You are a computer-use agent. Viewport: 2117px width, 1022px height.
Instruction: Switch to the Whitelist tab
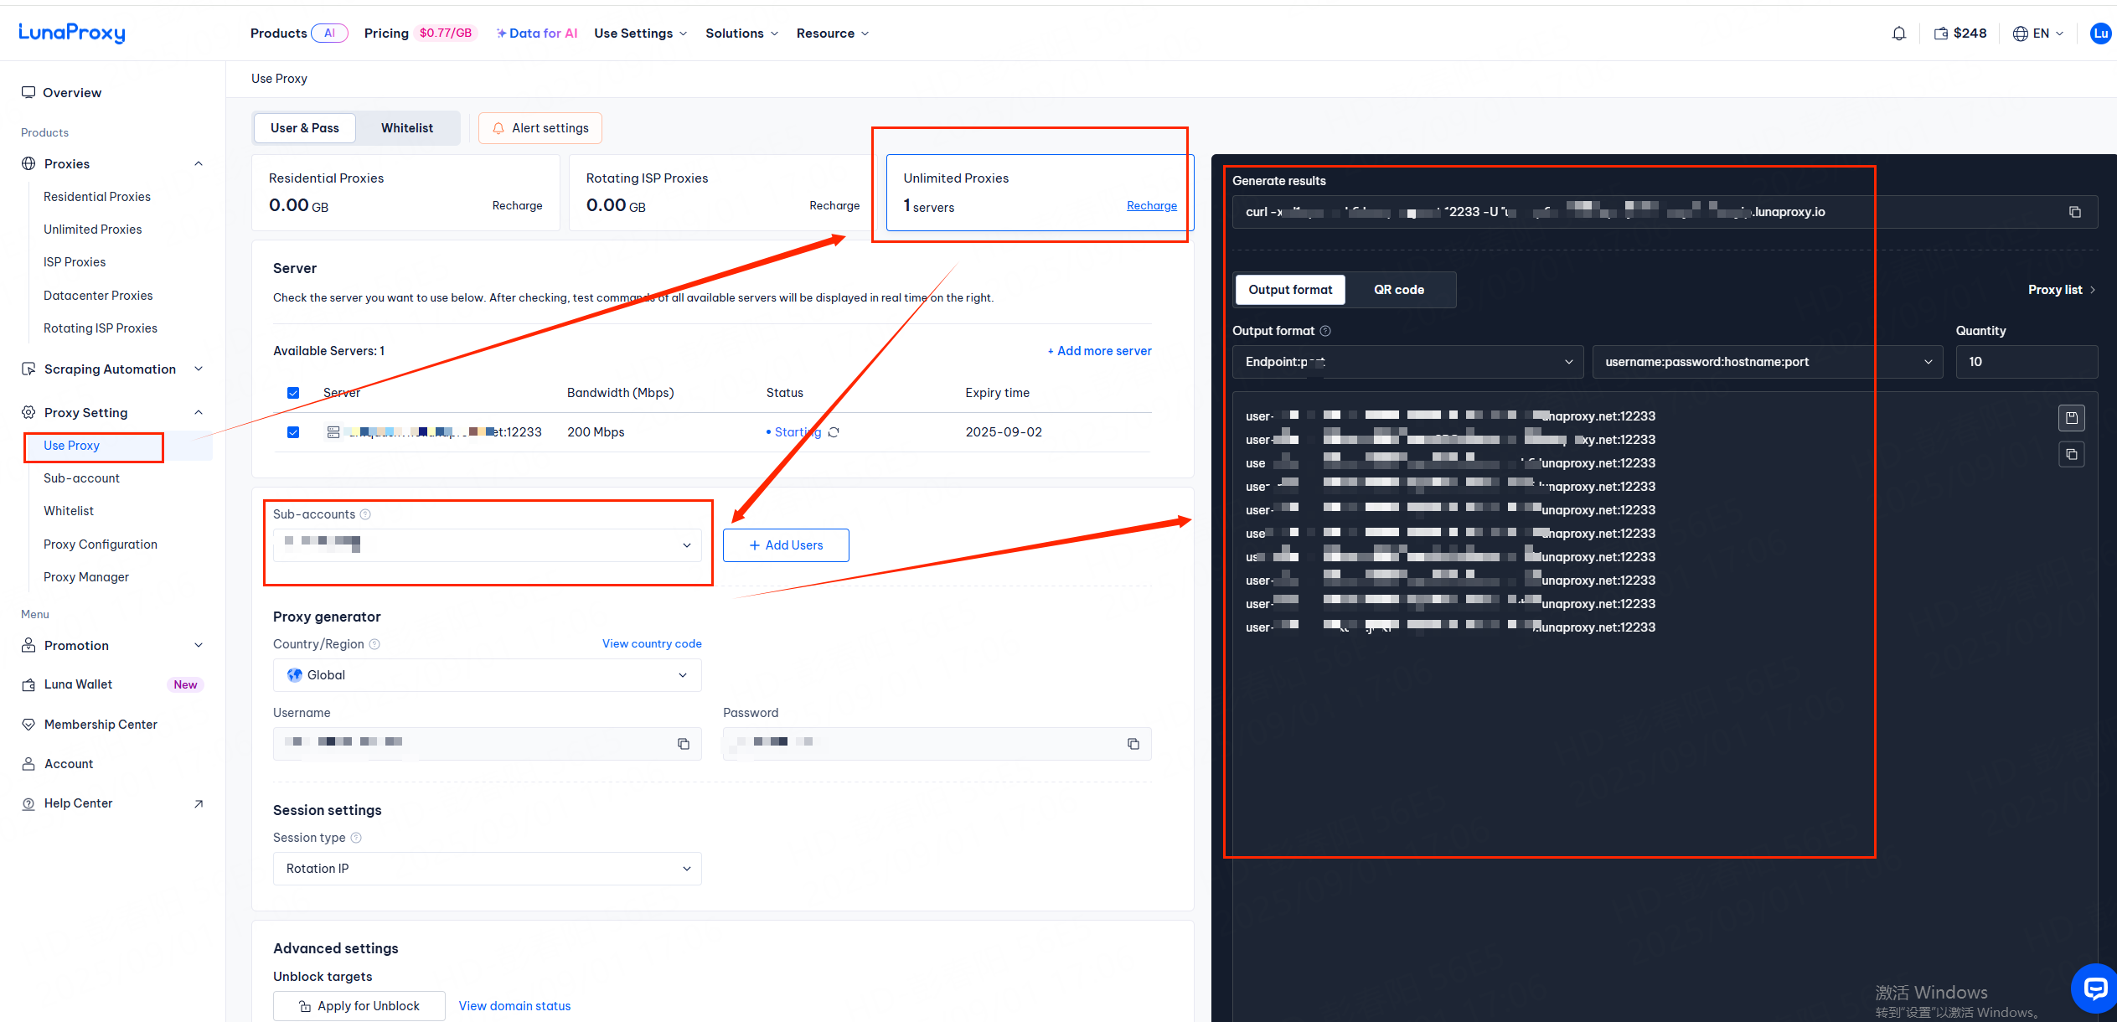tap(406, 128)
